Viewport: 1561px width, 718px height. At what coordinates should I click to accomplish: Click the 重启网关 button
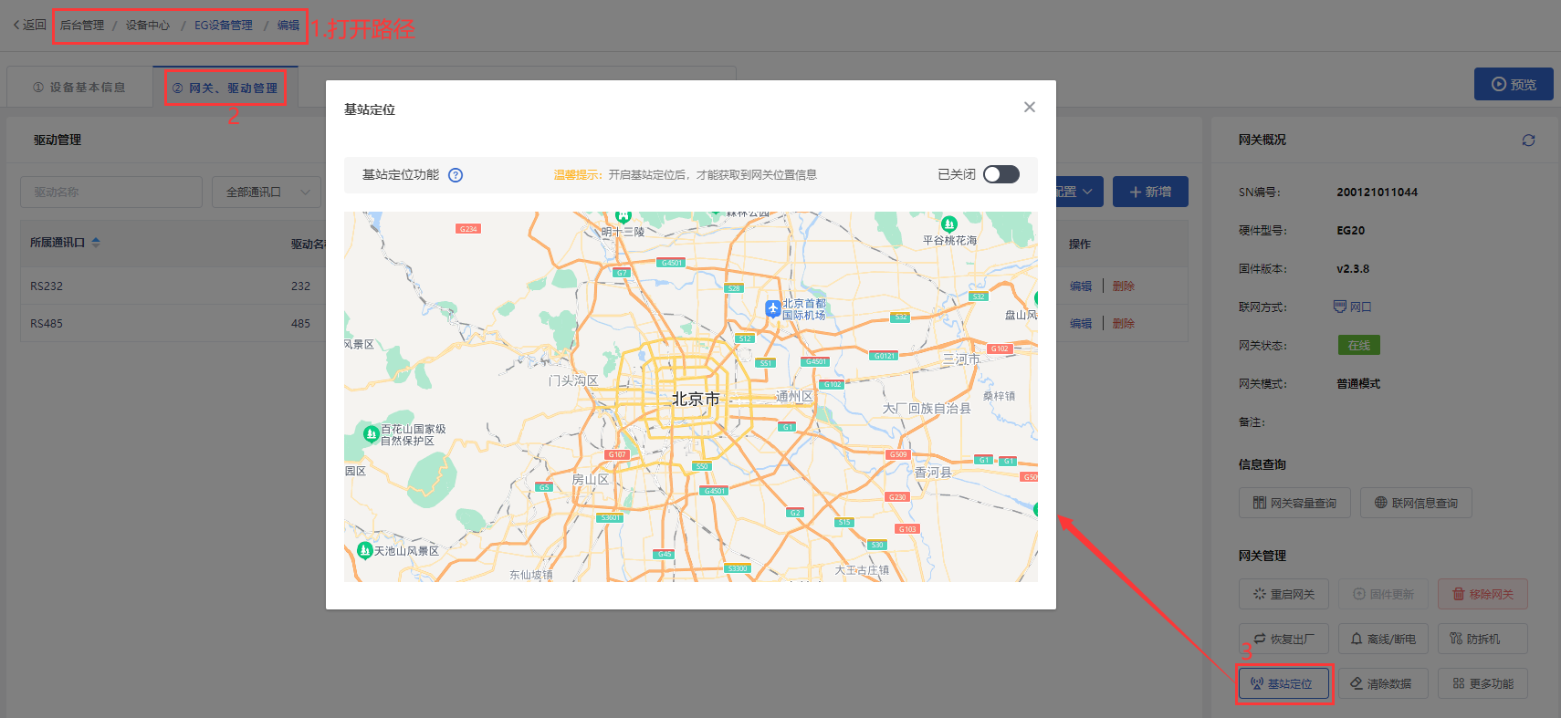point(1283,594)
